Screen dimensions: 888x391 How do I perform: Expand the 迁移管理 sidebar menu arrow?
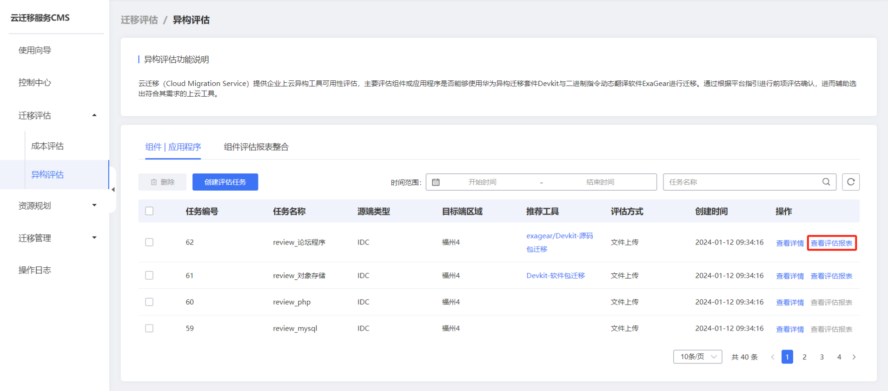pos(94,238)
